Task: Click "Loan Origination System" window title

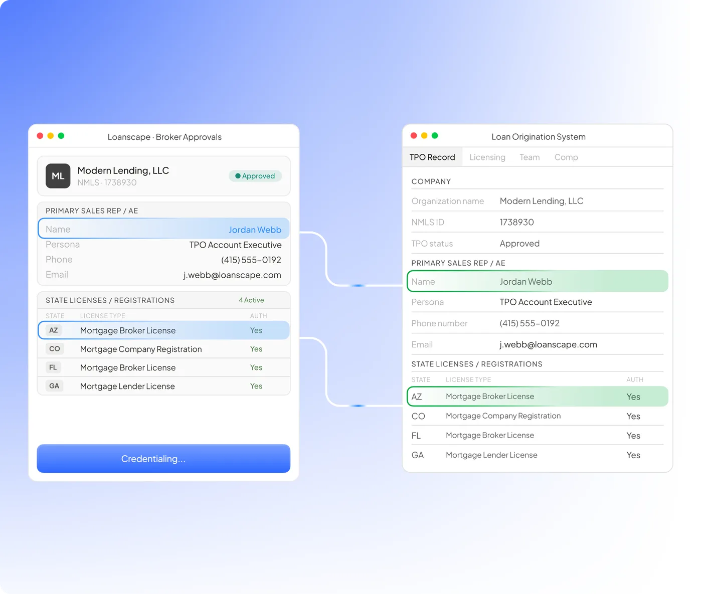Action: (539, 137)
